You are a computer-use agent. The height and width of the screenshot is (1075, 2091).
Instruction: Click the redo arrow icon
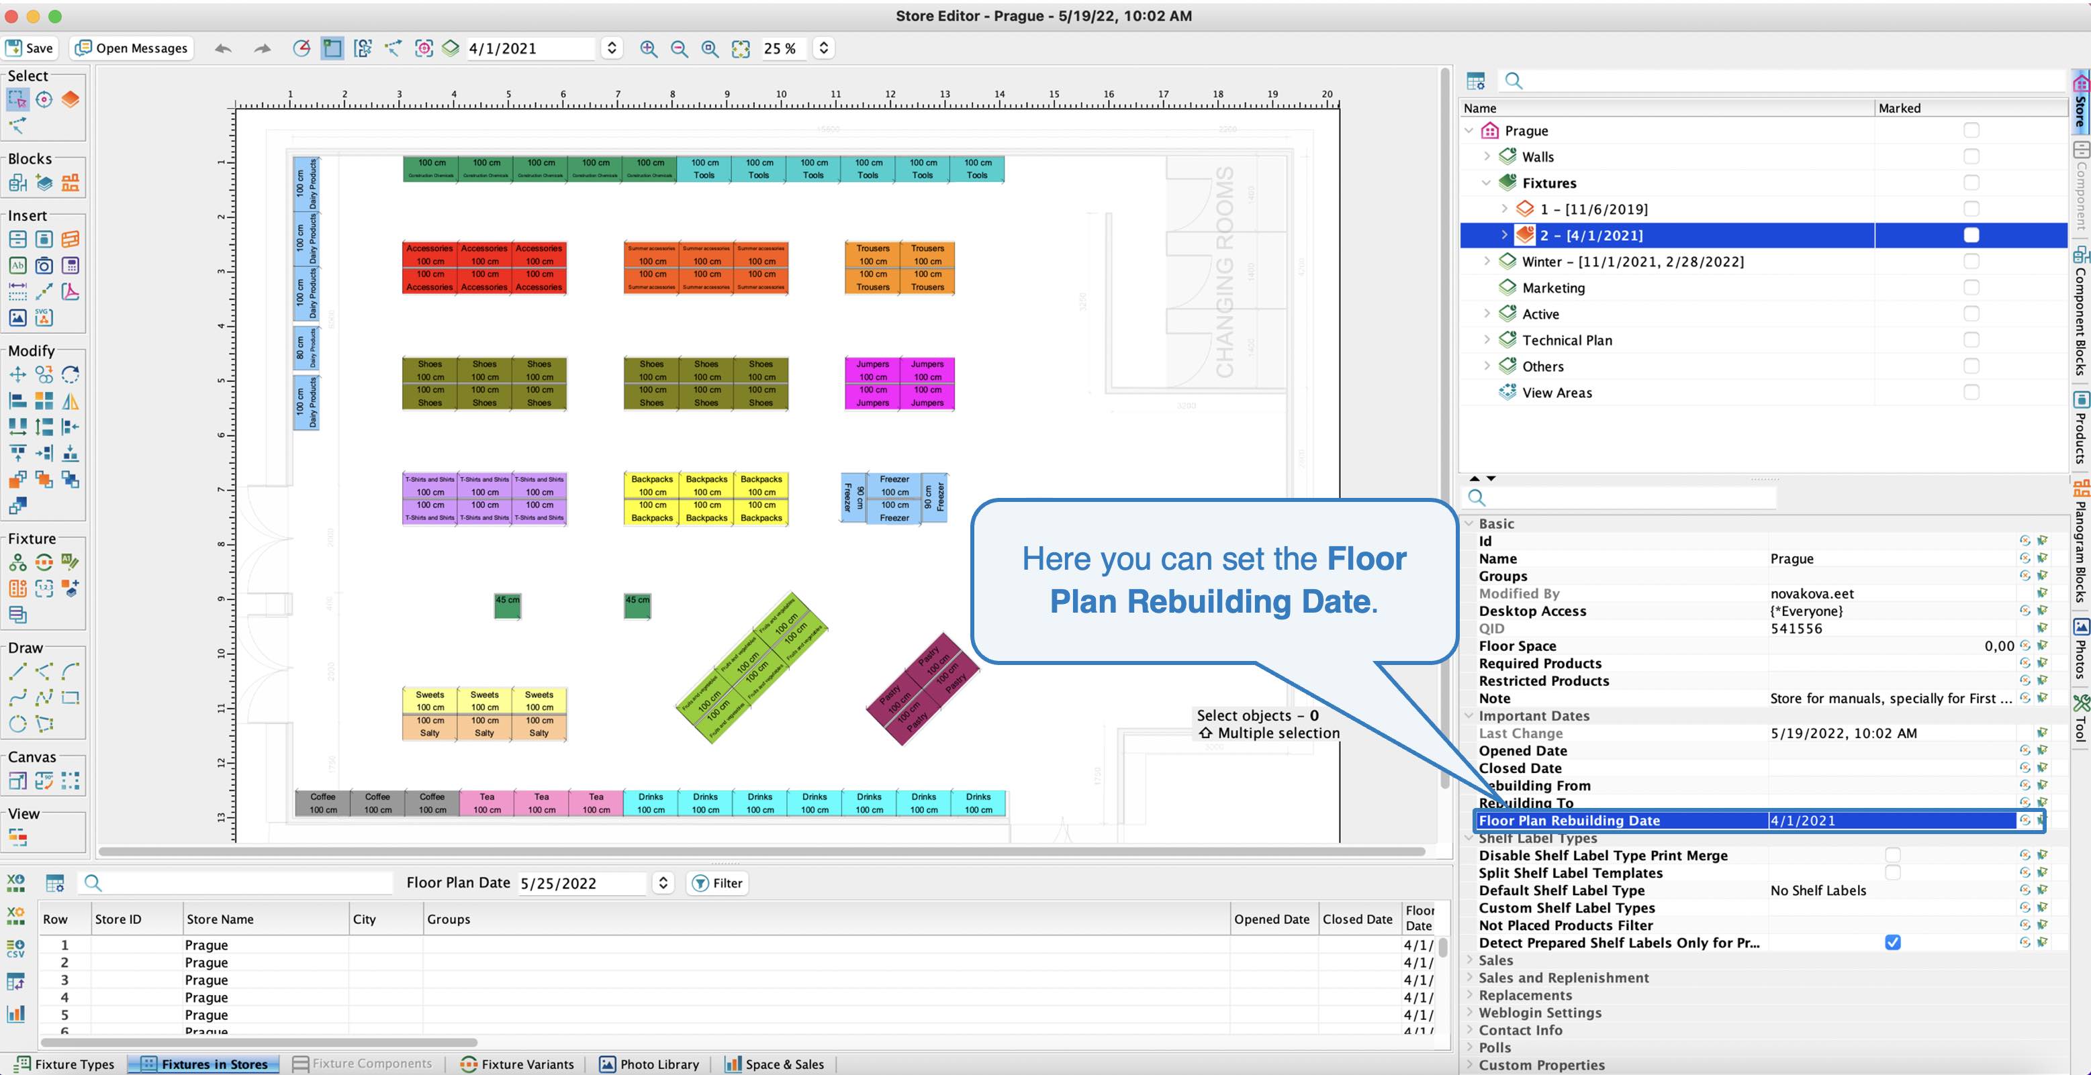tap(262, 49)
